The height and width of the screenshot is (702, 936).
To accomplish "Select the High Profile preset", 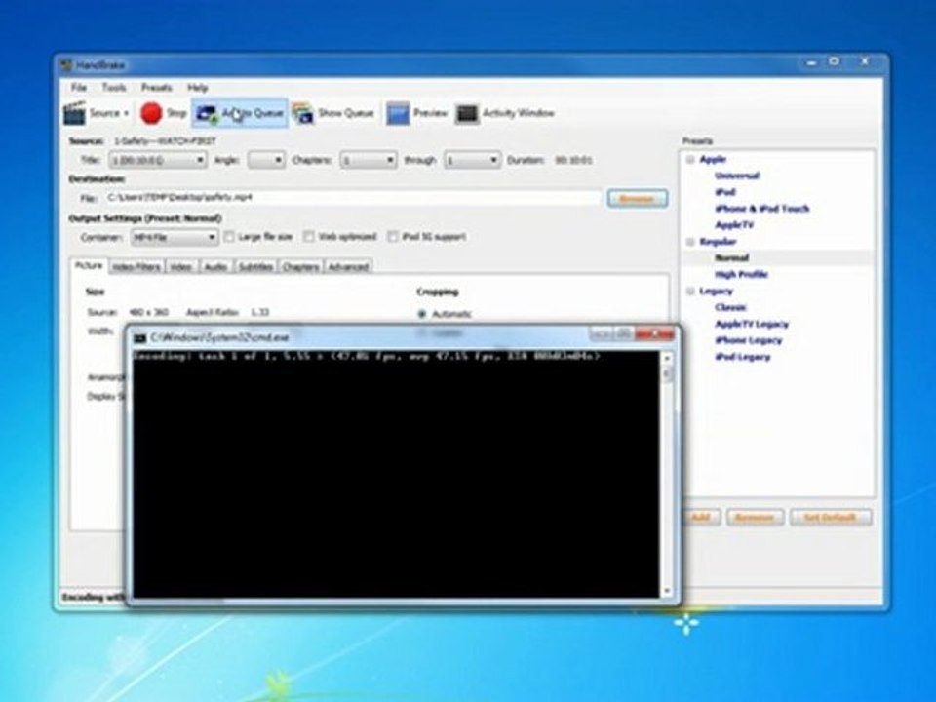I will click(x=741, y=275).
